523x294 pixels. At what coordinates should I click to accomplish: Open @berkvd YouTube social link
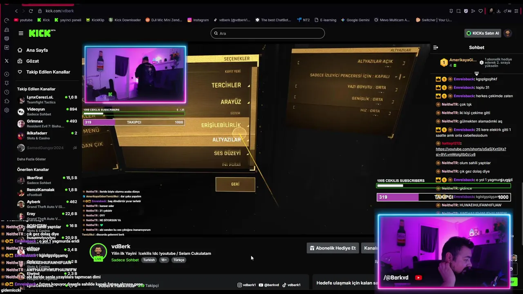coord(269,285)
